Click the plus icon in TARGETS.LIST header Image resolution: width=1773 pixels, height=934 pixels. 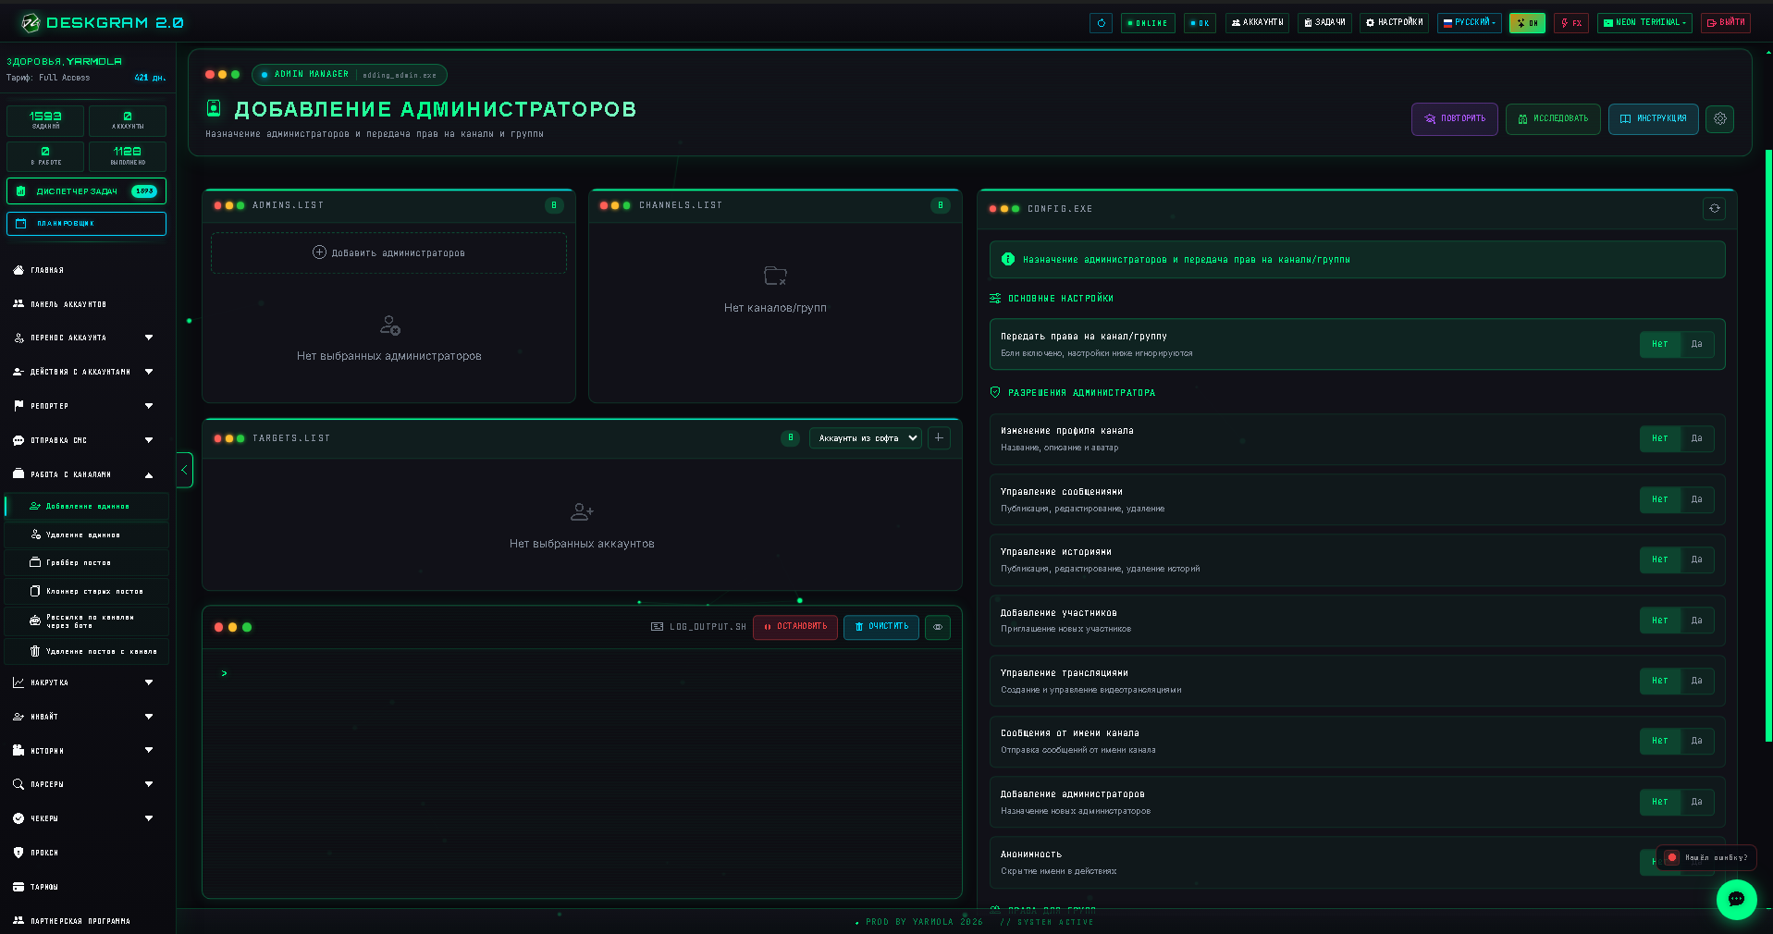[x=939, y=438]
